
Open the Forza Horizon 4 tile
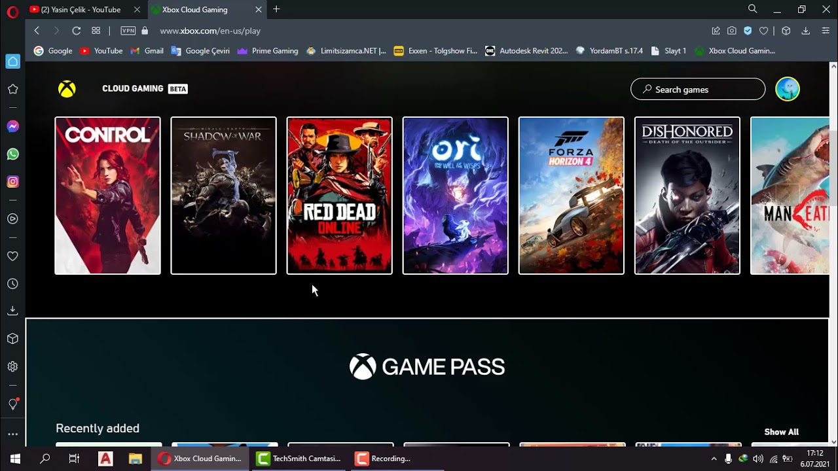571,196
